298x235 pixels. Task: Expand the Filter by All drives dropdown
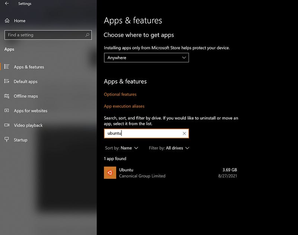[x=169, y=148]
